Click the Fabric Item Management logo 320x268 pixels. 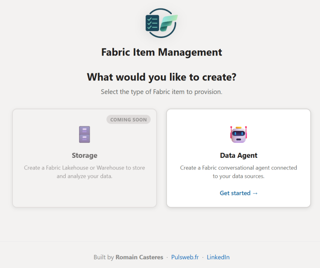click(x=161, y=23)
